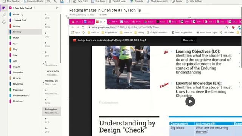Select the embedded browser screenshot image
Screen dimensions: 242x136
tap(155, 77)
